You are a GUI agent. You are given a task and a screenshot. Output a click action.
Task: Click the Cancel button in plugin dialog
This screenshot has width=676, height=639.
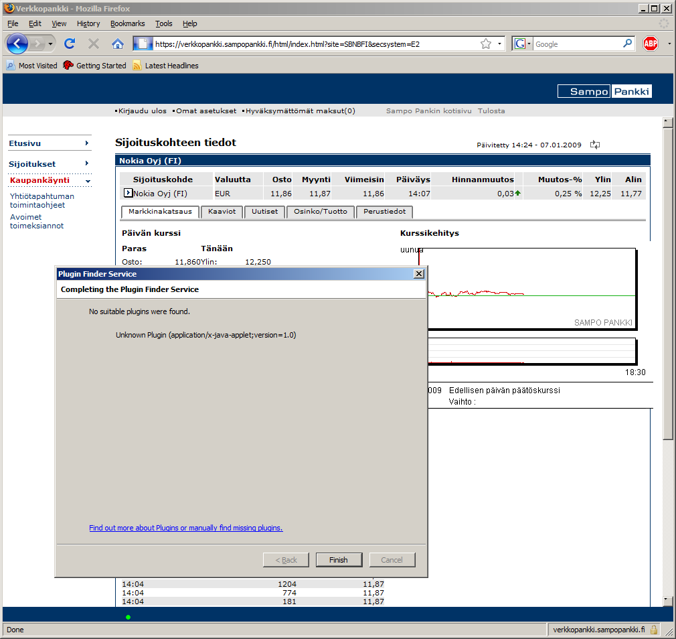pyautogui.click(x=392, y=559)
